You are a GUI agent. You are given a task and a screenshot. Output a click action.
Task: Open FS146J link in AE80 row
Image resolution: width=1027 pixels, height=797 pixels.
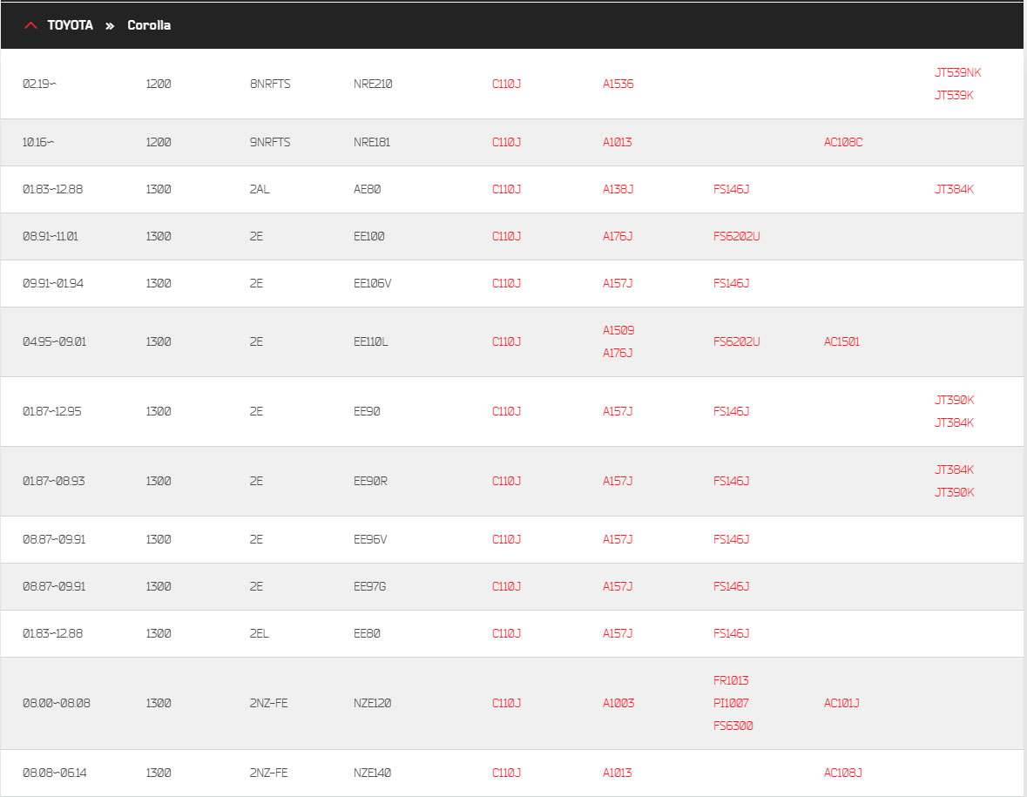[x=731, y=189]
